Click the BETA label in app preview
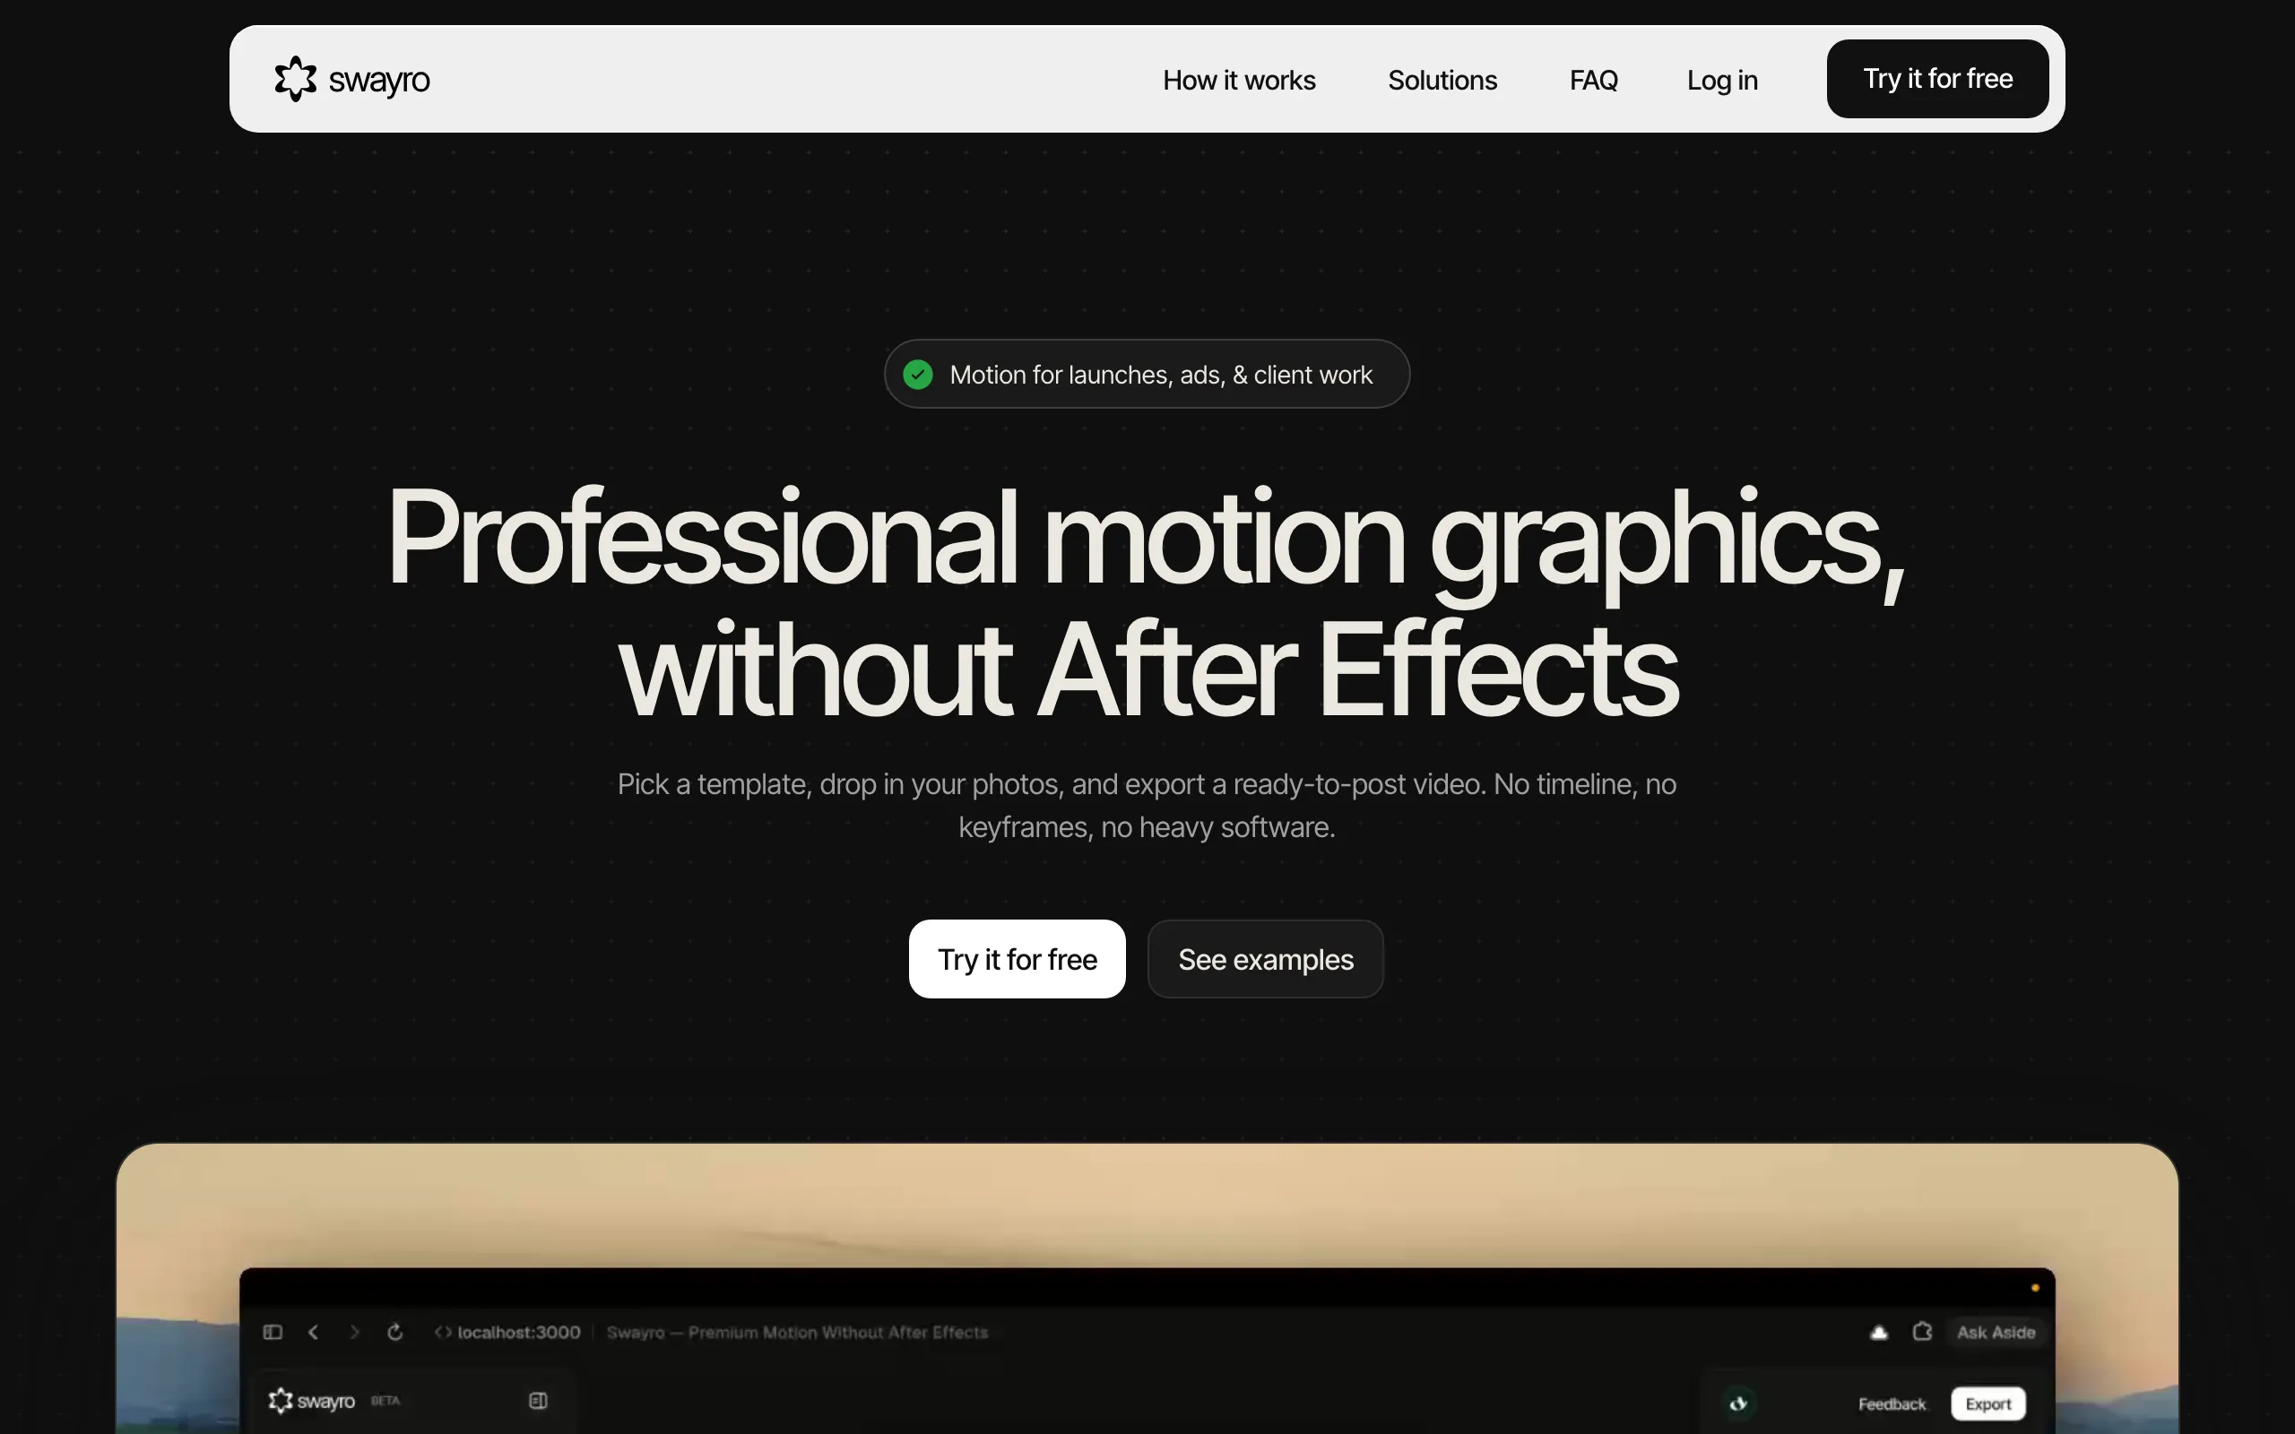Image resolution: width=2295 pixels, height=1434 pixels. pyautogui.click(x=385, y=1401)
